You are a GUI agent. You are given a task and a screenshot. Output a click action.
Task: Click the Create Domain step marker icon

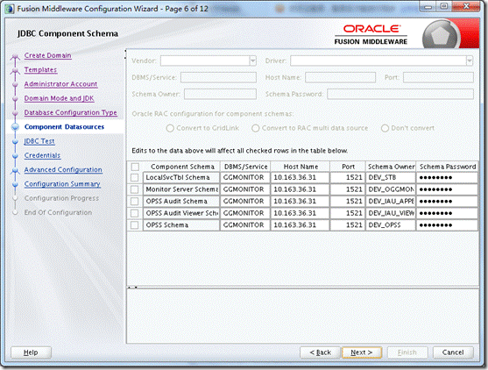click(15, 56)
